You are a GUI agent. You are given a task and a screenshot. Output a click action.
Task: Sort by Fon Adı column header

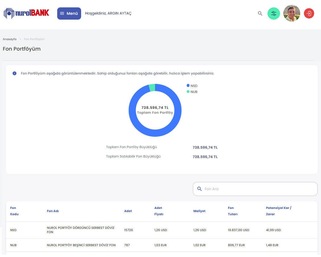click(53, 211)
